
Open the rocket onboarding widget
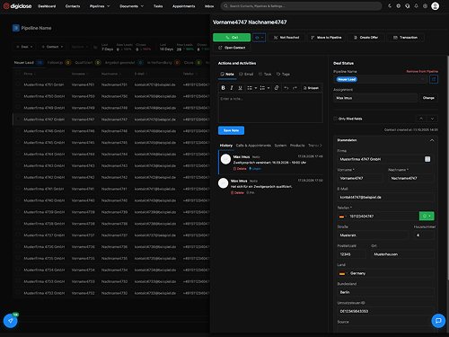coord(10,321)
